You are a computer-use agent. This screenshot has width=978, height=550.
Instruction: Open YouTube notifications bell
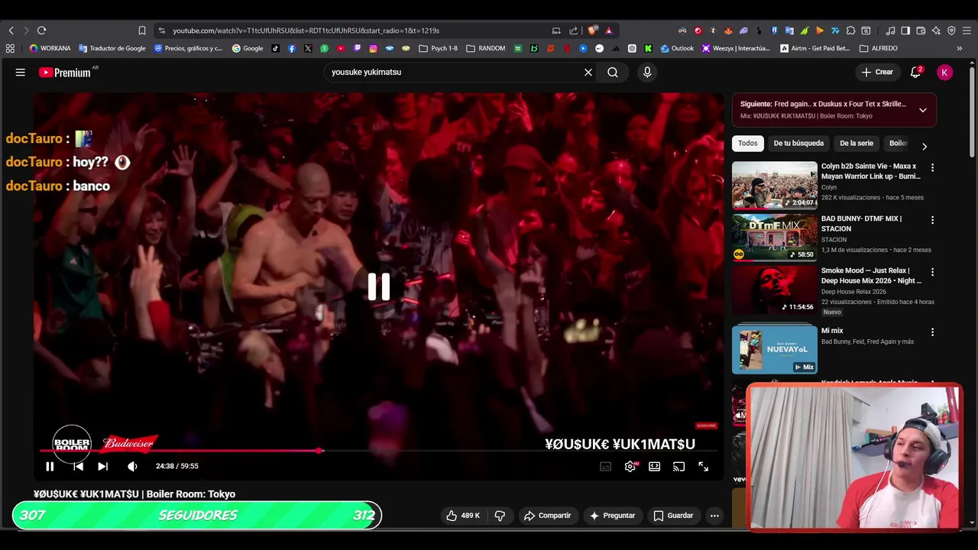(915, 73)
